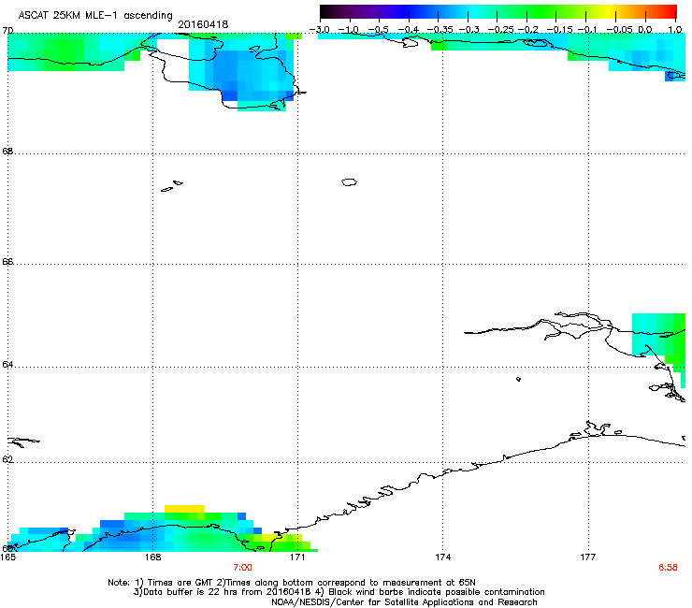Image resolution: width=692 pixels, height=608 pixels.
Task: Click the "Note: 1) Times are GMT" line
Action: pyautogui.click(x=292, y=583)
